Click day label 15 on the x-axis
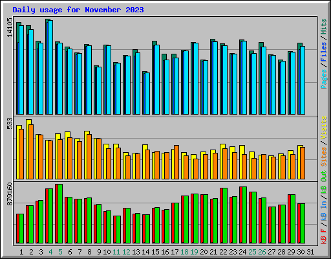Image resolution: width=331 pixels, height=259 pixels. click(x=155, y=252)
